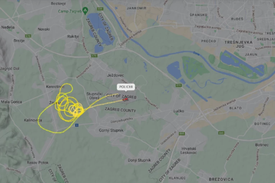Click the red helicopter aircraft icon

[125, 99]
